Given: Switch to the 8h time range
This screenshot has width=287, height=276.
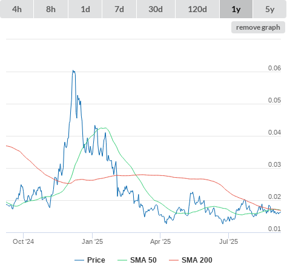Looking at the screenshot, I should [51, 9].
